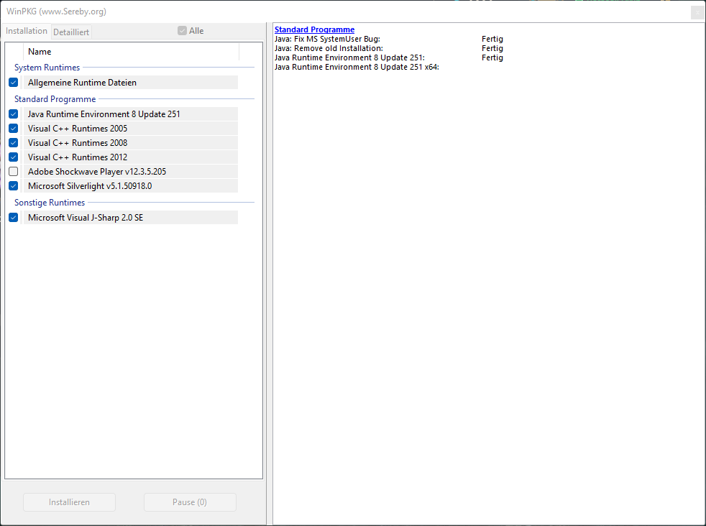Switch to the Installation tab

pos(27,31)
